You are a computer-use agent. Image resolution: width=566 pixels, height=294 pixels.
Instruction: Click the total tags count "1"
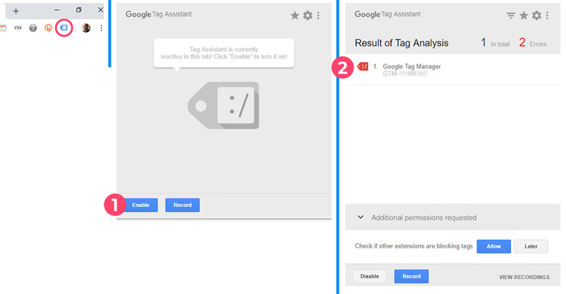(x=483, y=43)
